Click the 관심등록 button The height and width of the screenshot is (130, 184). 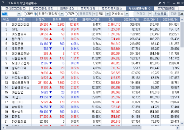pos(160,14)
